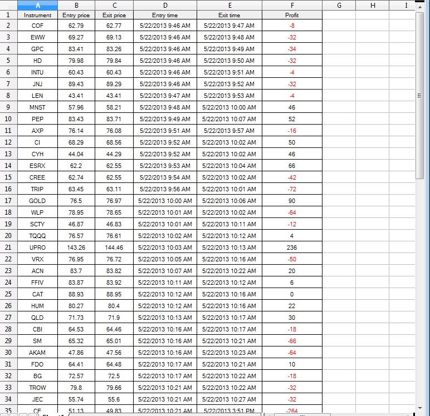The width and height of the screenshot is (430, 416).
Task: Click the Exit time header cell
Action: tap(229, 15)
